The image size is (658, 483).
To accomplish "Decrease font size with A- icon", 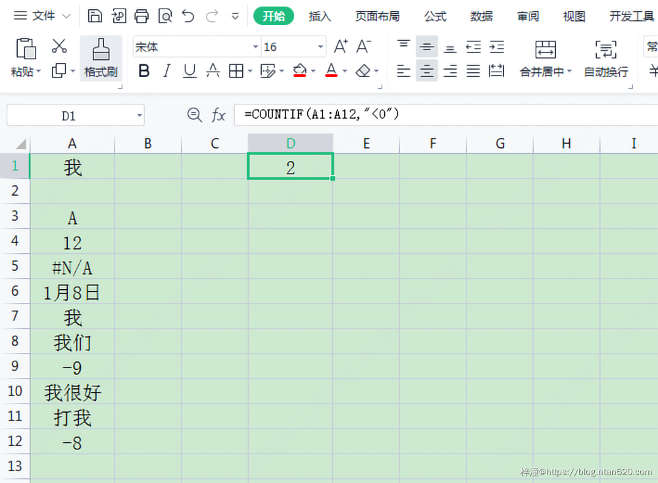I will point(363,46).
